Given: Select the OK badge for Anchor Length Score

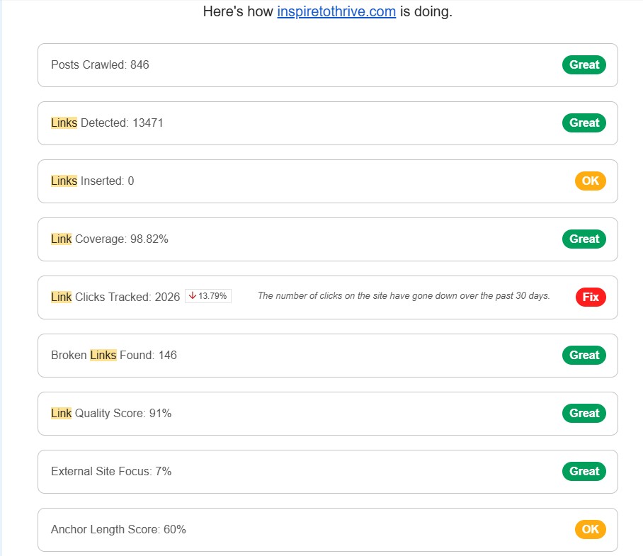Looking at the screenshot, I should [x=589, y=529].
